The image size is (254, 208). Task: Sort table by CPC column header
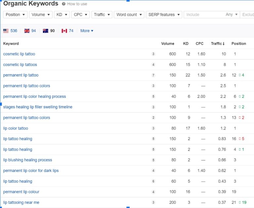pos(199,44)
